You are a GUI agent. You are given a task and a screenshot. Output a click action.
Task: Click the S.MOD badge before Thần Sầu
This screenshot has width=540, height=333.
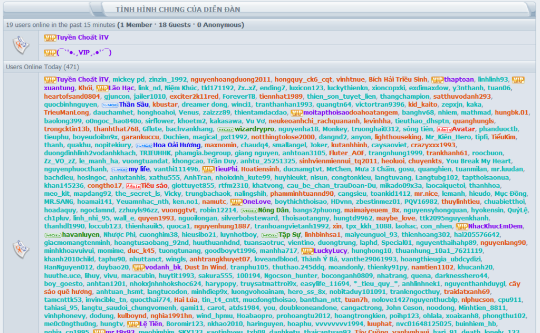110,104
